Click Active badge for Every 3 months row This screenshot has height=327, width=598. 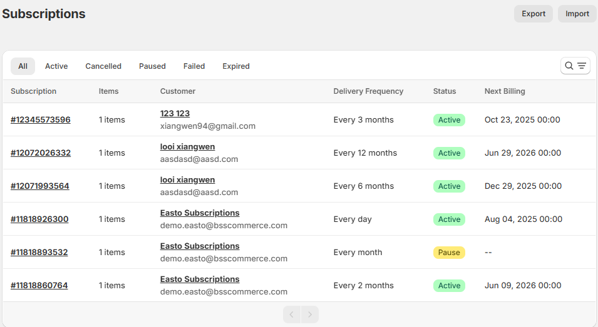[449, 120]
